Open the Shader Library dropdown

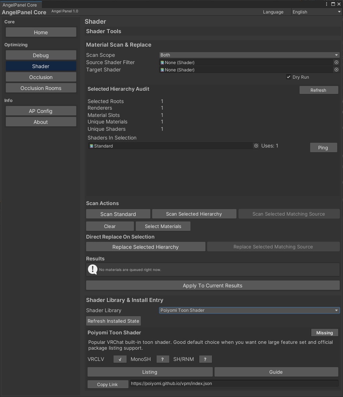250,310
